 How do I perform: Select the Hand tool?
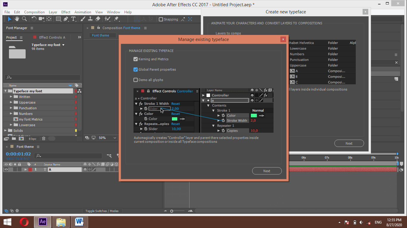click(x=17, y=19)
